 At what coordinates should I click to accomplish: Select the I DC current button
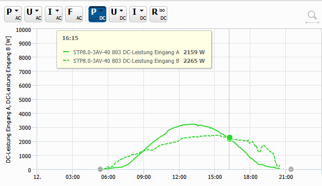[138, 14]
